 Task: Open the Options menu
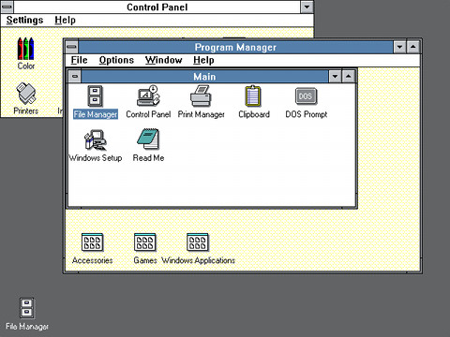coord(116,60)
